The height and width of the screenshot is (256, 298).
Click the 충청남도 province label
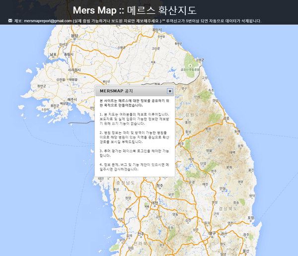click(126, 183)
